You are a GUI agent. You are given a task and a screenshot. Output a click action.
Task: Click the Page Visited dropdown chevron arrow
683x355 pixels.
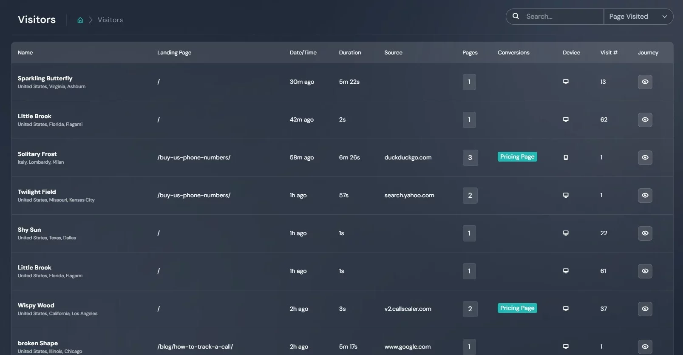pyautogui.click(x=664, y=17)
